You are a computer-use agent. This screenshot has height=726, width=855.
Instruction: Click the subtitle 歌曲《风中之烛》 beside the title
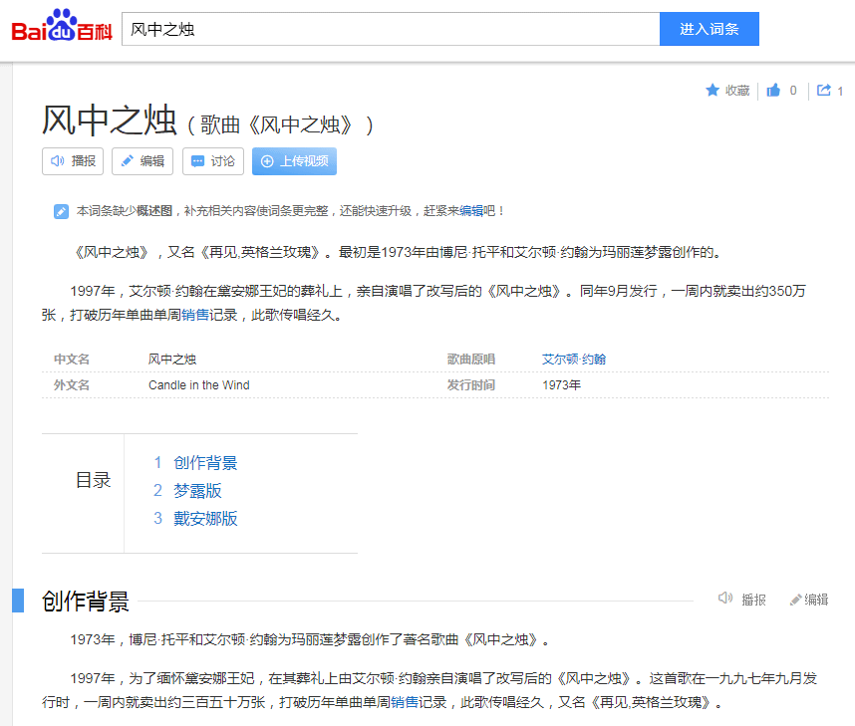pos(281,125)
